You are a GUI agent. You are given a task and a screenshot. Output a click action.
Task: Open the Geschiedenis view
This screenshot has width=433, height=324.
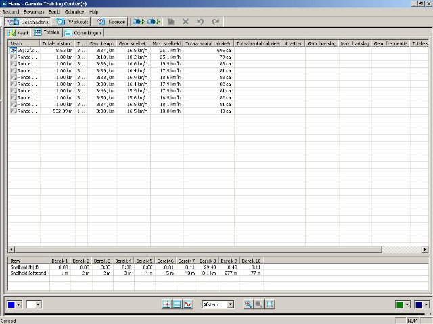click(27, 22)
